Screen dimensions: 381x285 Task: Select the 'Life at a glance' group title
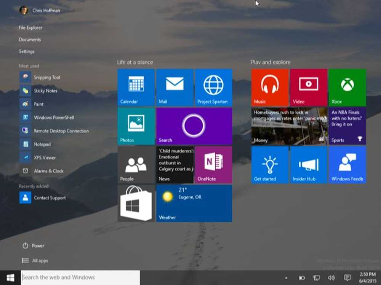[135, 62]
